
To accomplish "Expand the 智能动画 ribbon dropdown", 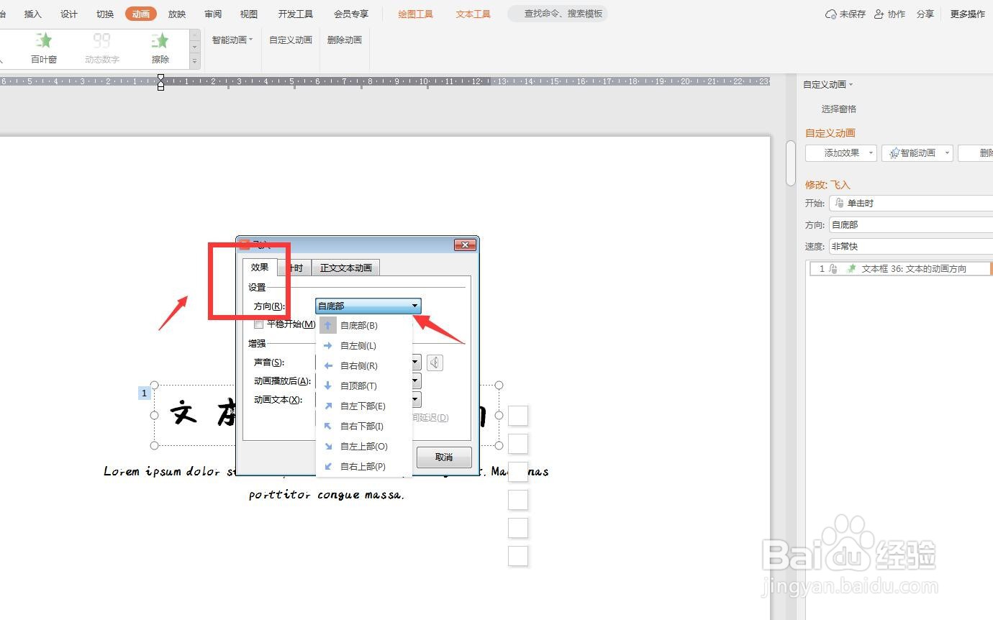I will coord(232,40).
